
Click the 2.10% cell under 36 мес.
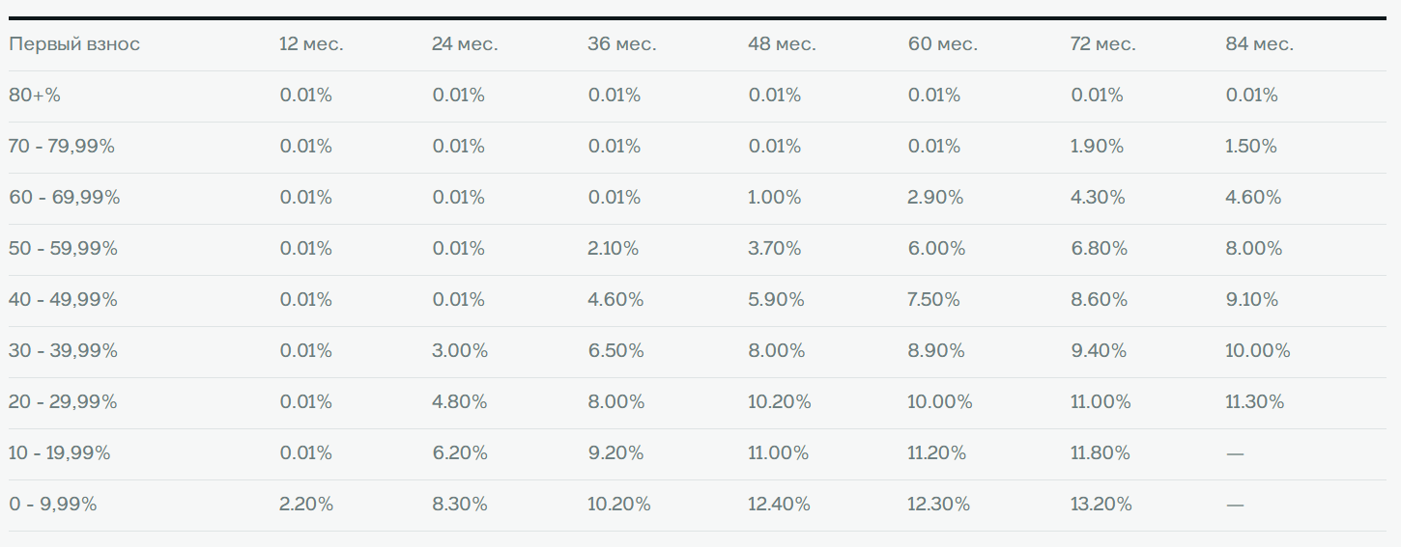(x=614, y=249)
